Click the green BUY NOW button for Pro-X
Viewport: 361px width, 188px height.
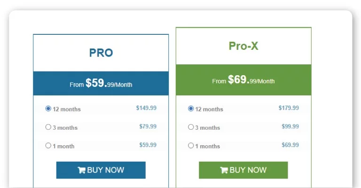(243, 170)
